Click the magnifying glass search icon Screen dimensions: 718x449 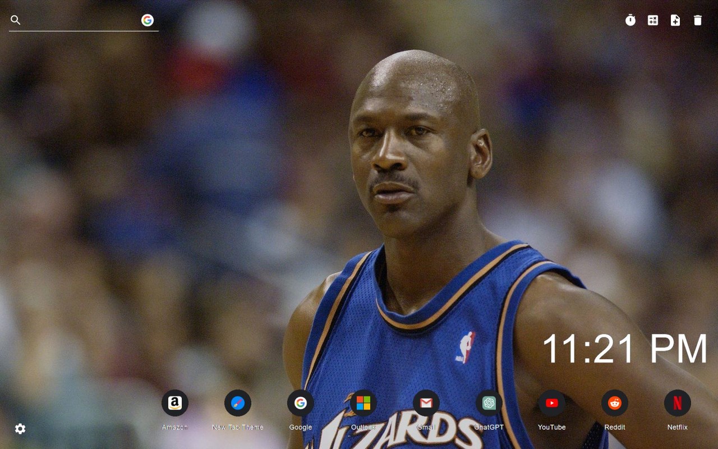point(16,20)
